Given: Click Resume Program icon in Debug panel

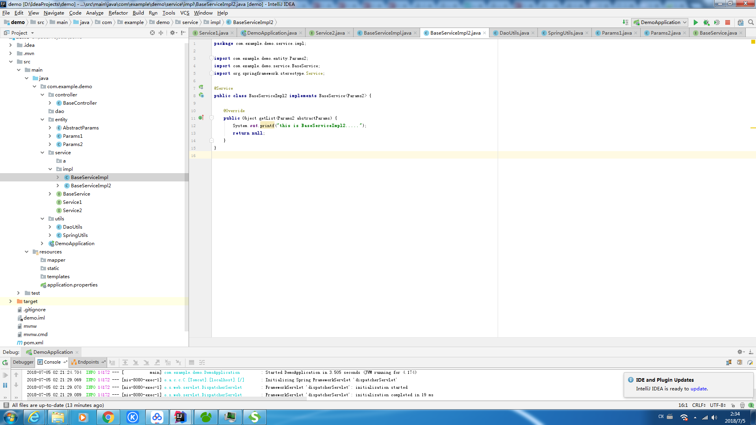Looking at the screenshot, I should pos(5,375).
